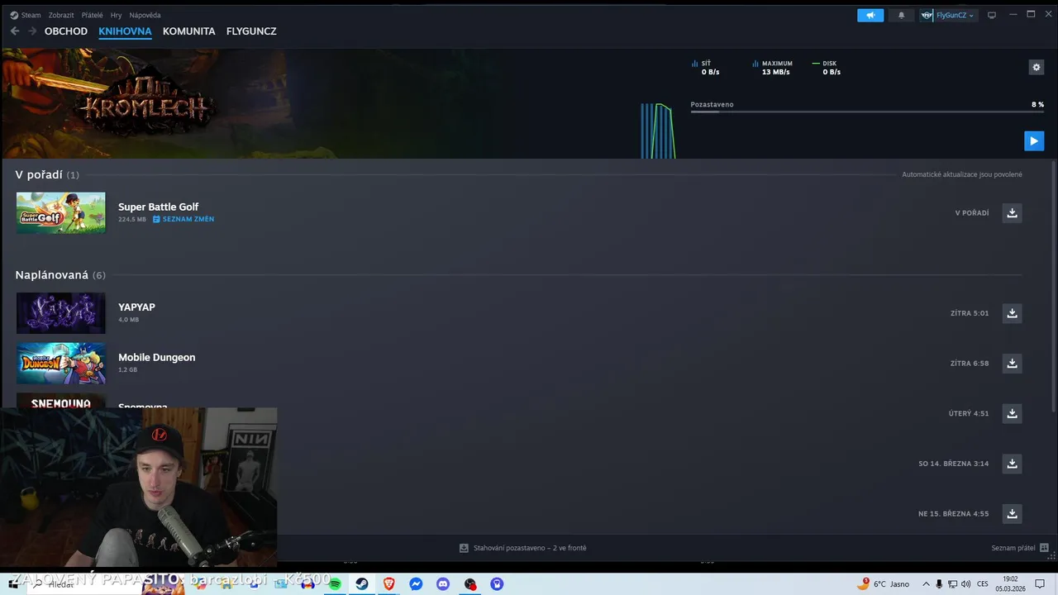The image size is (1058, 595).
Task: Switch to Big Picture mode icon
Action: tap(992, 15)
